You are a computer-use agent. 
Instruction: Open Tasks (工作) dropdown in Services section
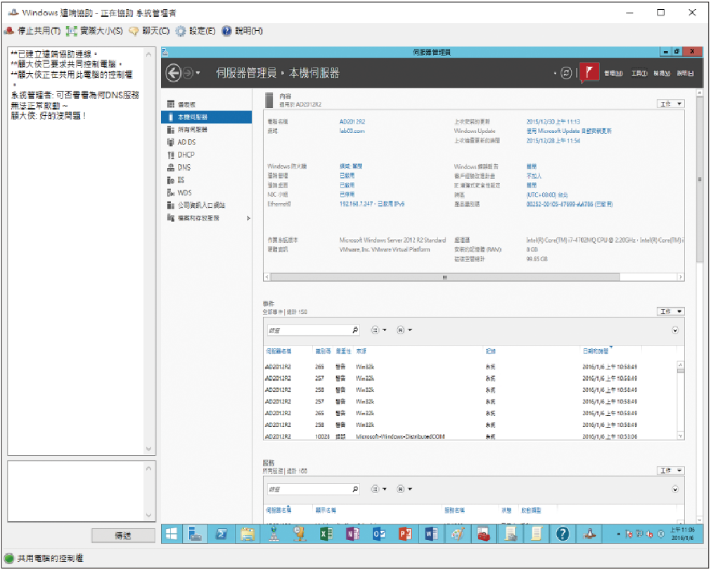[671, 471]
